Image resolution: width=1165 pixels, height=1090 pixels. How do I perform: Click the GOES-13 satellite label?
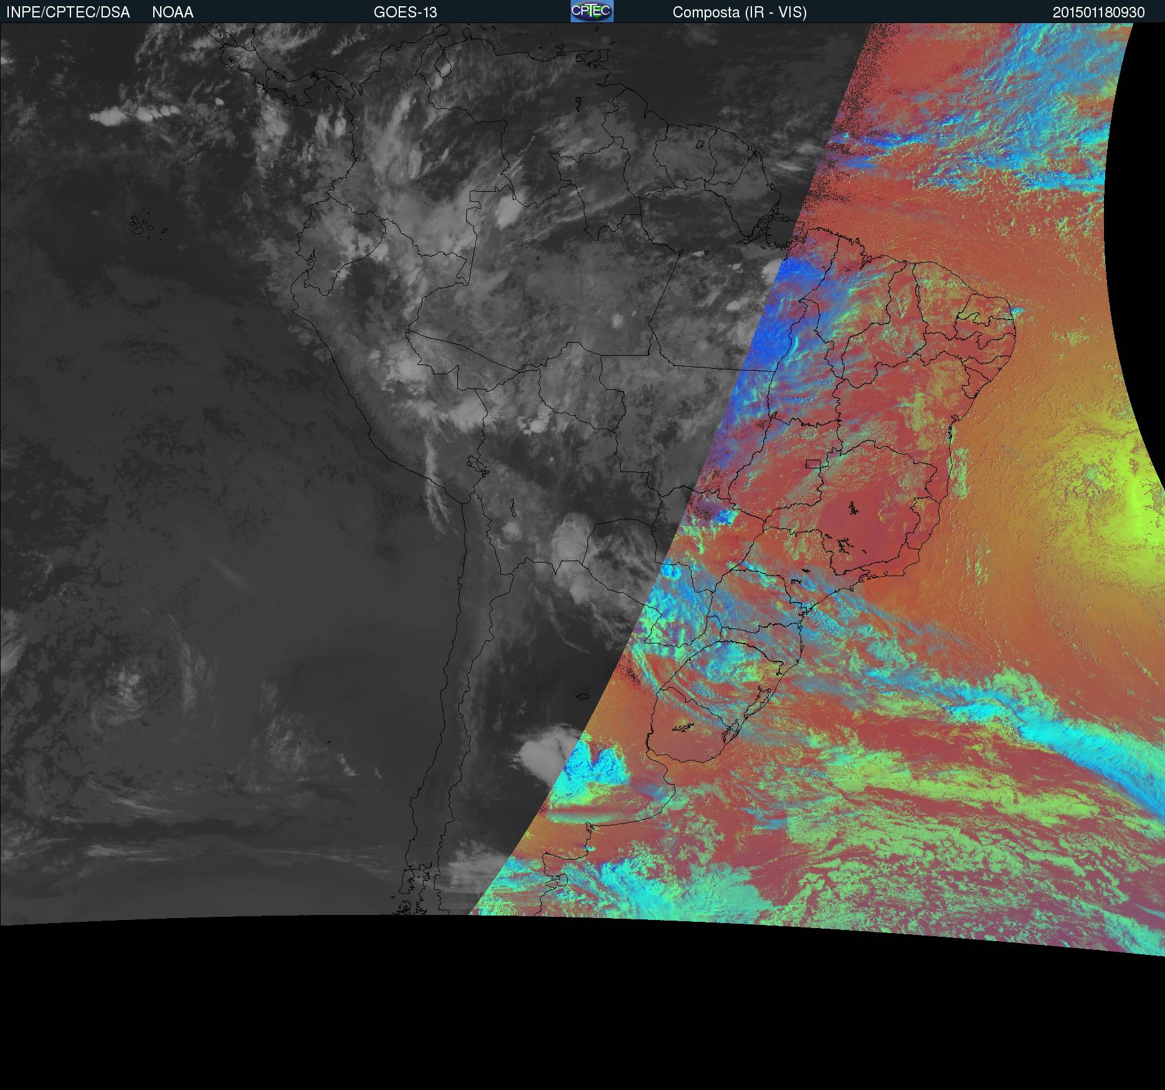(x=405, y=12)
